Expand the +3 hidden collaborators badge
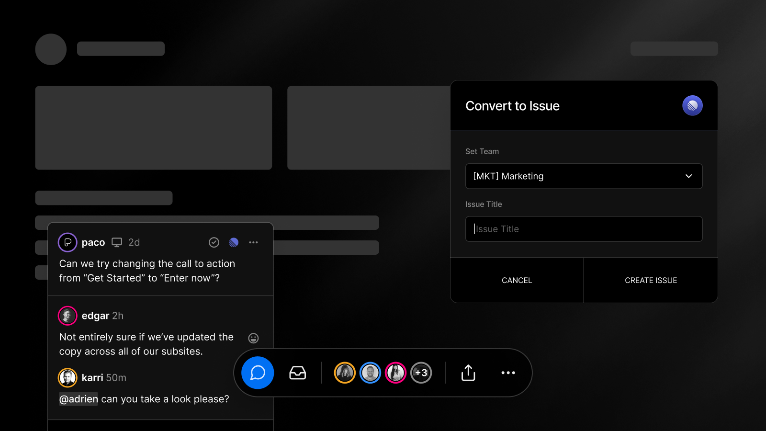This screenshot has width=766, height=431. (x=421, y=373)
